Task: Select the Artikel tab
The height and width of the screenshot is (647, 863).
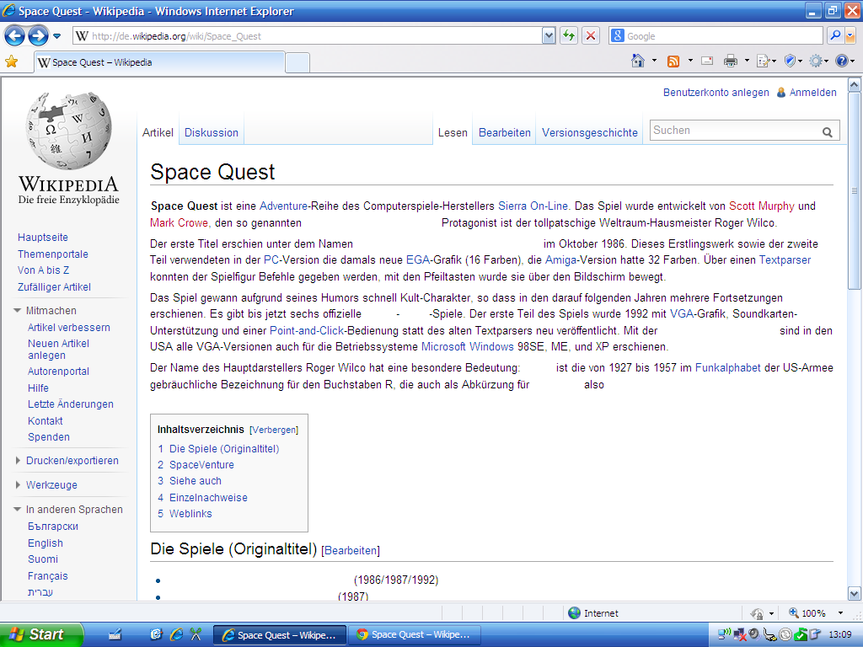Action: pyautogui.click(x=158, y=132)
